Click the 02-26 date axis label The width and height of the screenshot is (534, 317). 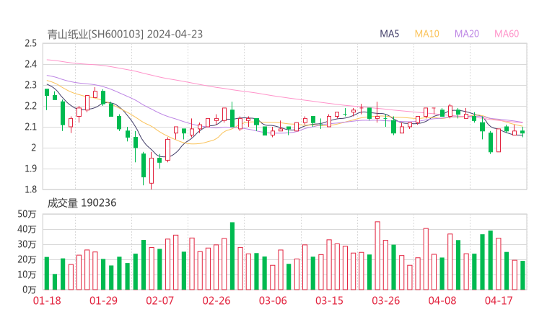216,300
